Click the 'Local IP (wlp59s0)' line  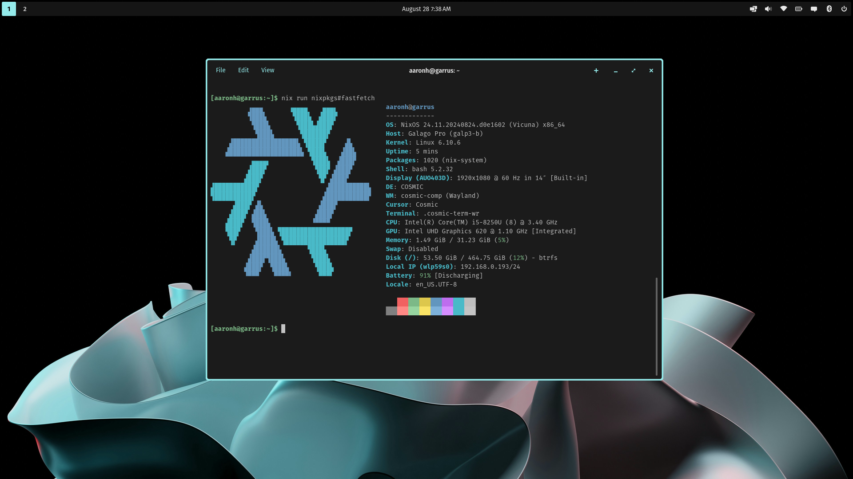tap(453, 267)
